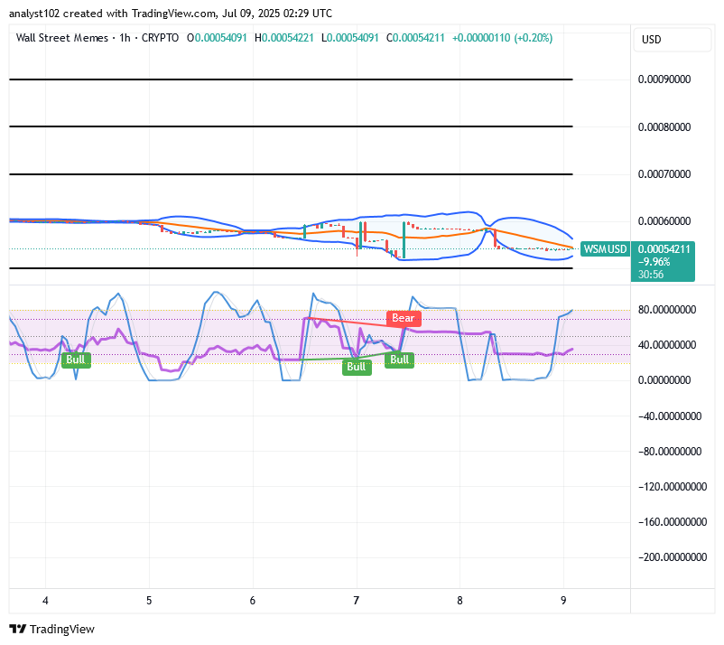Click the low value L0.00054091

point(350,38)
